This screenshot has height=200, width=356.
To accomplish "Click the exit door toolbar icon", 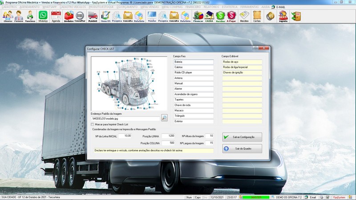I will pyautogui.click(x=296, y=16).
